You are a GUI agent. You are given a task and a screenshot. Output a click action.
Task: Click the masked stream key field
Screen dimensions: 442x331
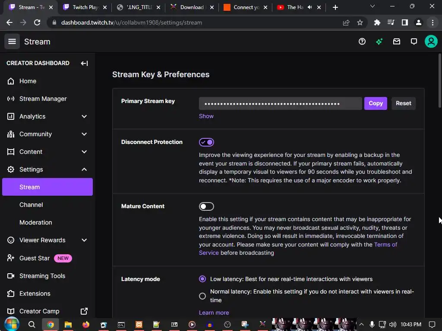tap(280, 103)
